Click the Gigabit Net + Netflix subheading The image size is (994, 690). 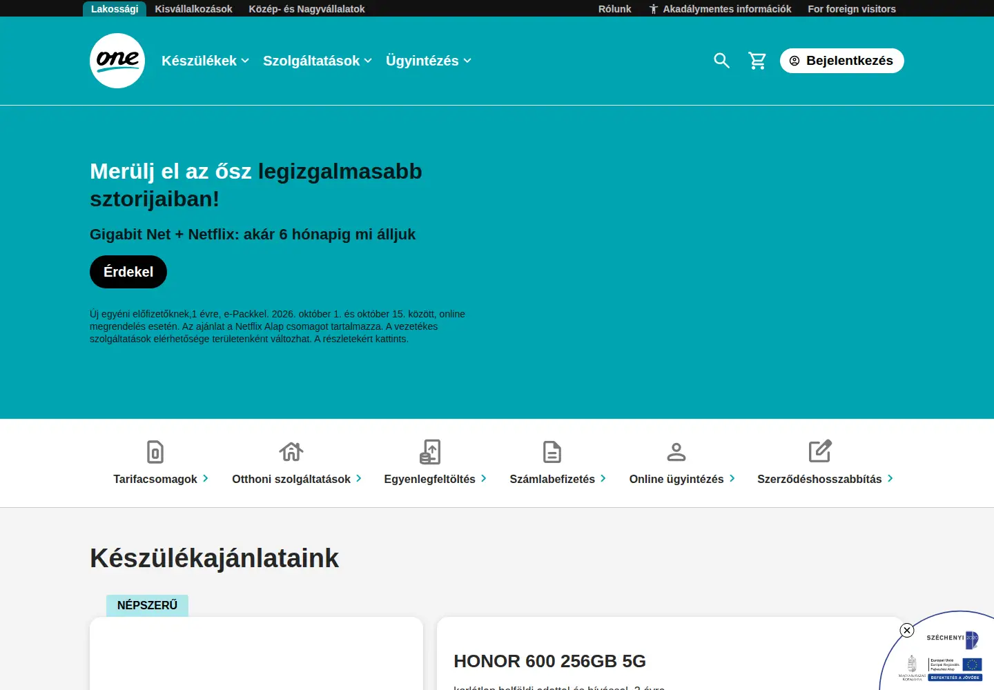253,235
